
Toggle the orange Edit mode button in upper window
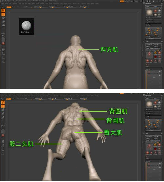pos(3,10)
